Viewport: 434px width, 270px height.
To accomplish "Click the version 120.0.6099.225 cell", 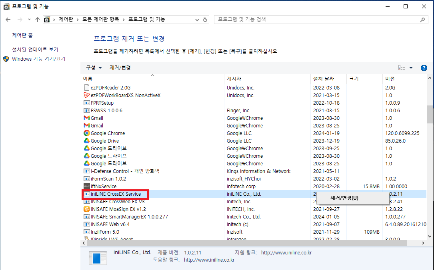I will (x=402, y=133).
